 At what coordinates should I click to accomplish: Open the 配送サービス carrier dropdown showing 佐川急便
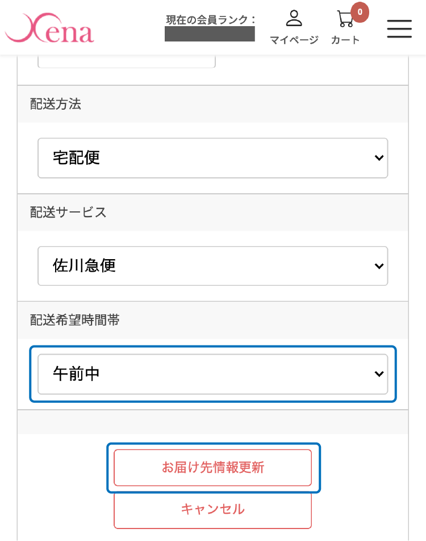(213, 266)
